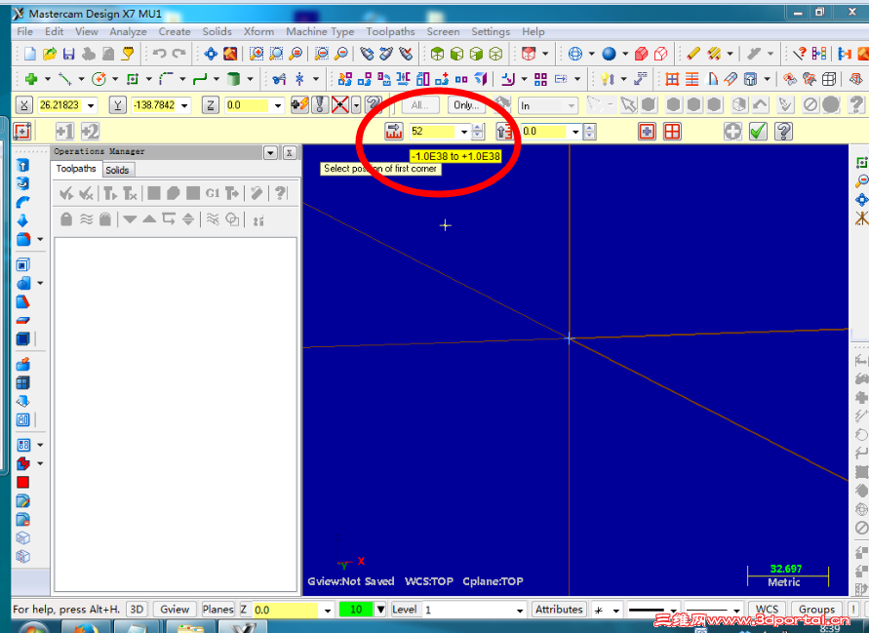869x633 pixels.
Task: Click the green OK checkmark in the ribbon bar
Action: tap(759, 131)
